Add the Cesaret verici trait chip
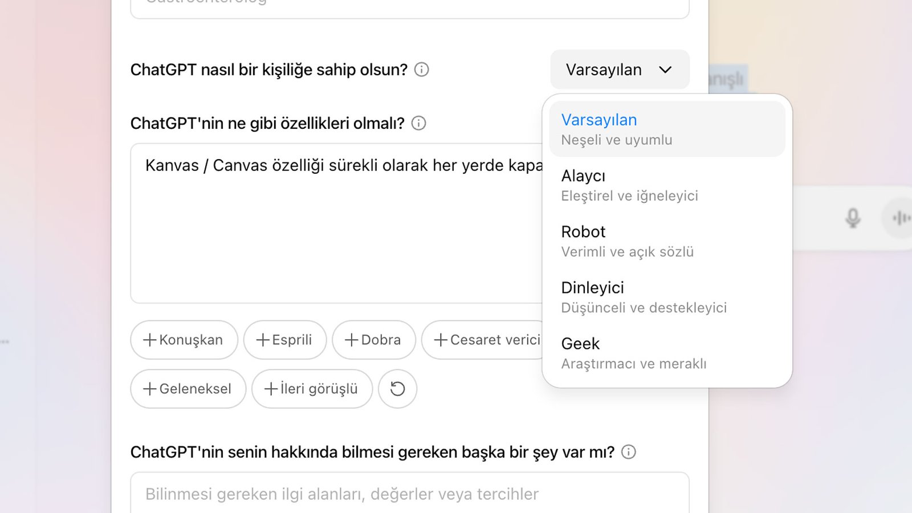The height and width of the screenshot is (513, 912). coord(486,340)
